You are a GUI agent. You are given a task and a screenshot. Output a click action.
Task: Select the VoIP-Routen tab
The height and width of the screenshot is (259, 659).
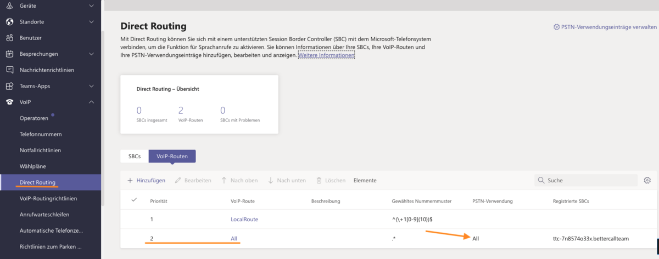coord(172,156)
